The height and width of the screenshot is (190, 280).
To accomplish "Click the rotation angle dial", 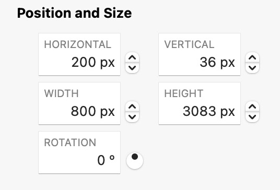I will point(135,161).
